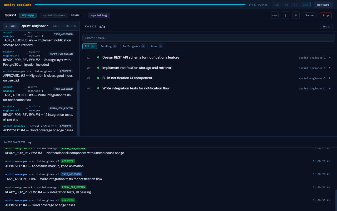Switch to the Done filter tab
Viewport: 337px width, 211px height.
coord(157,46)
